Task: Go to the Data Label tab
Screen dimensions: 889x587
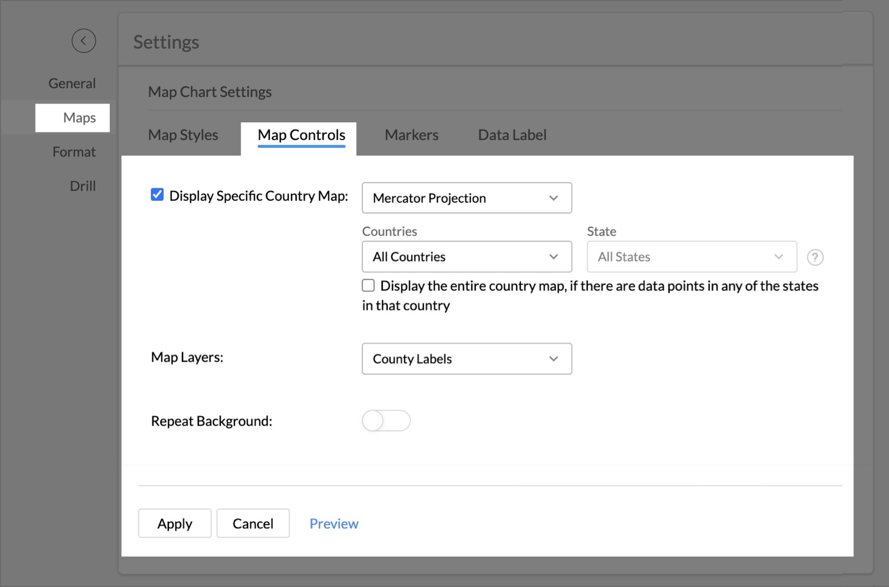Action: [512, 135]
